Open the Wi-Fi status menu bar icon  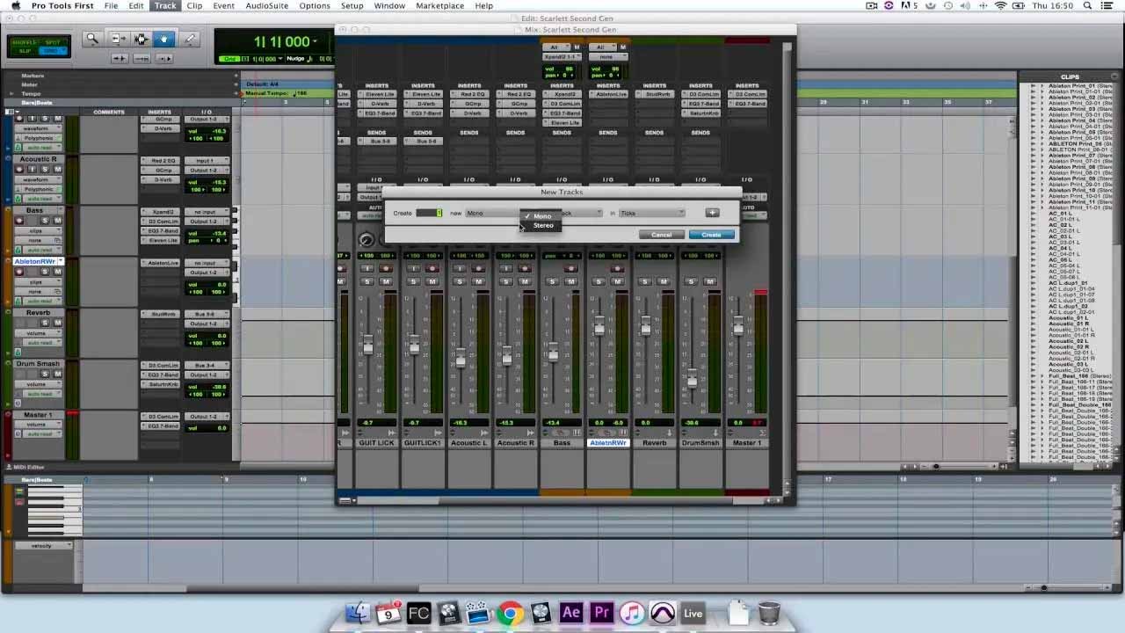(x=1000, y=5)
